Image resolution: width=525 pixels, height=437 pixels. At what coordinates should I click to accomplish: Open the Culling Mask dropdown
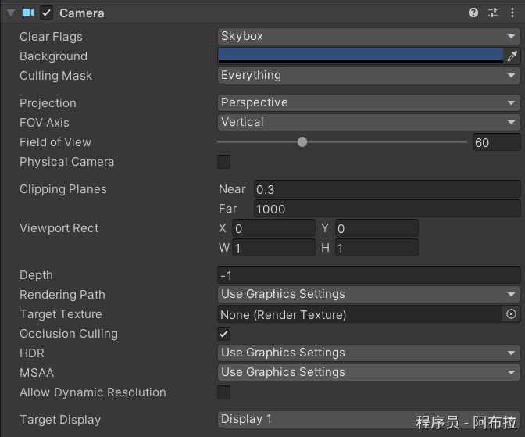coord(369,75)
